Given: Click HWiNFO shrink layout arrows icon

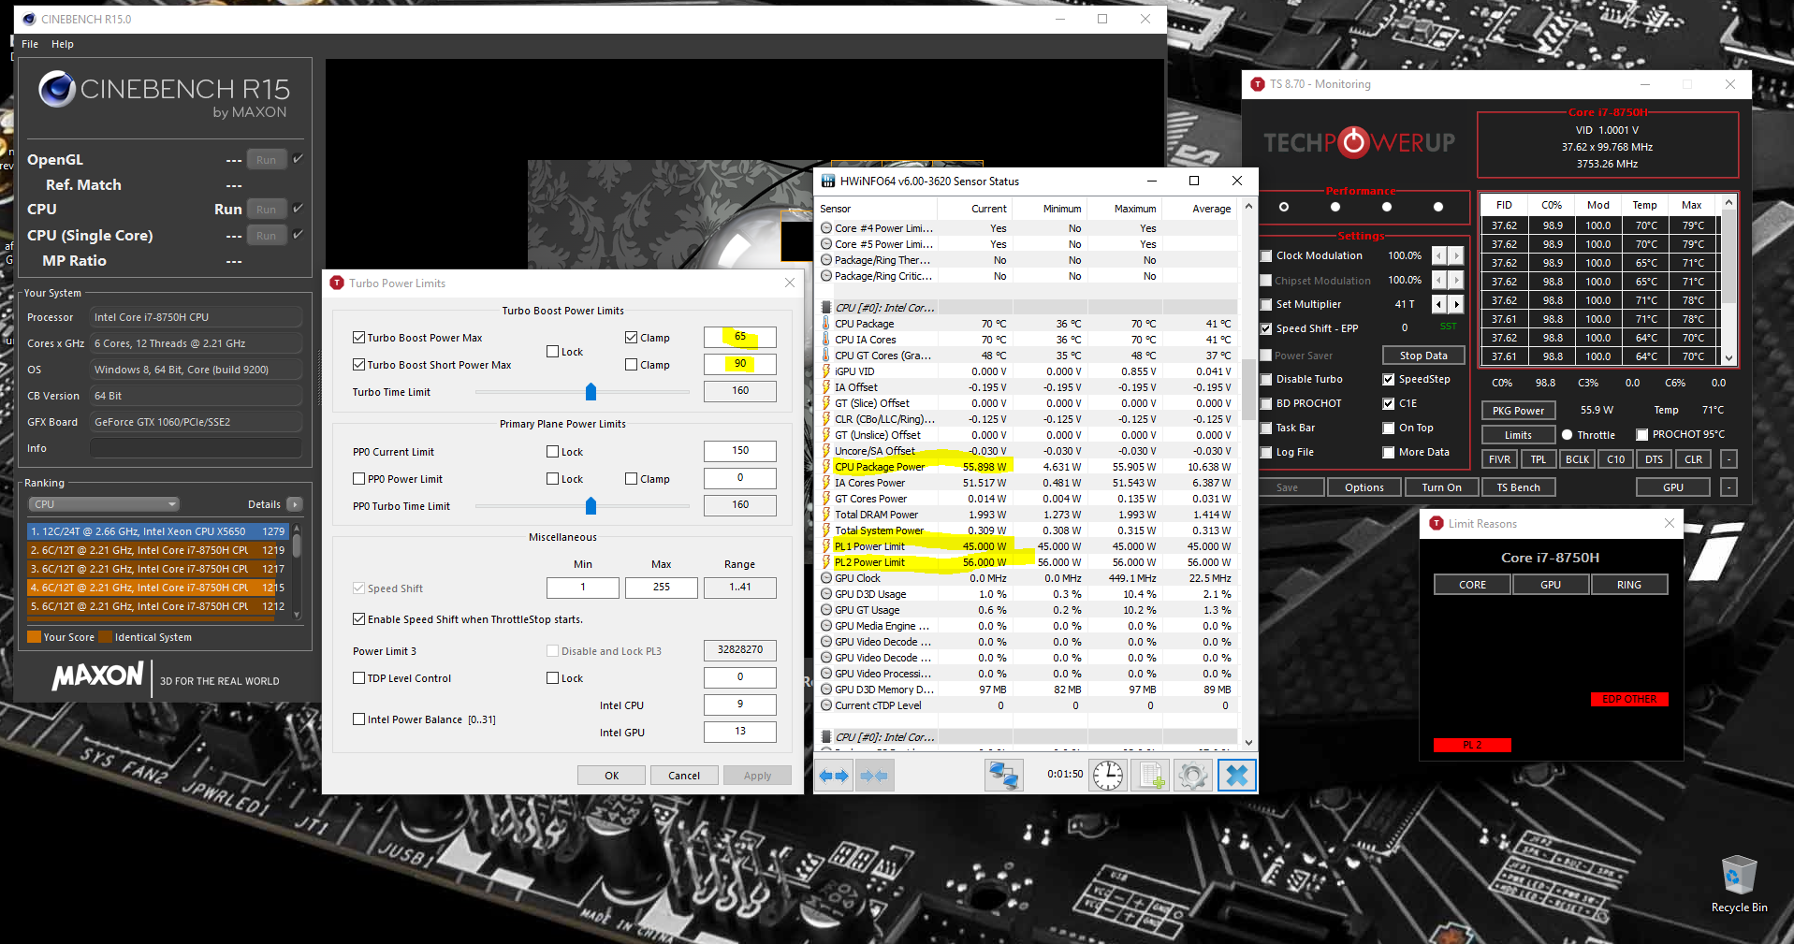Looking at the screenshot, I should pos(874,776).
